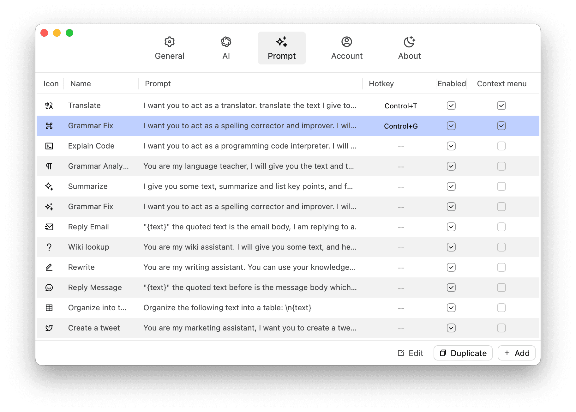This screenshot has width=576, height=412.
Task: Click the 'You are my language teacher' prompt text
Action: (249, 166)
